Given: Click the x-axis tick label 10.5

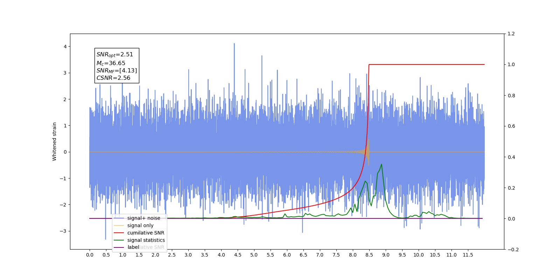Looking at the screenshot, I should click(x=435, y=255).
